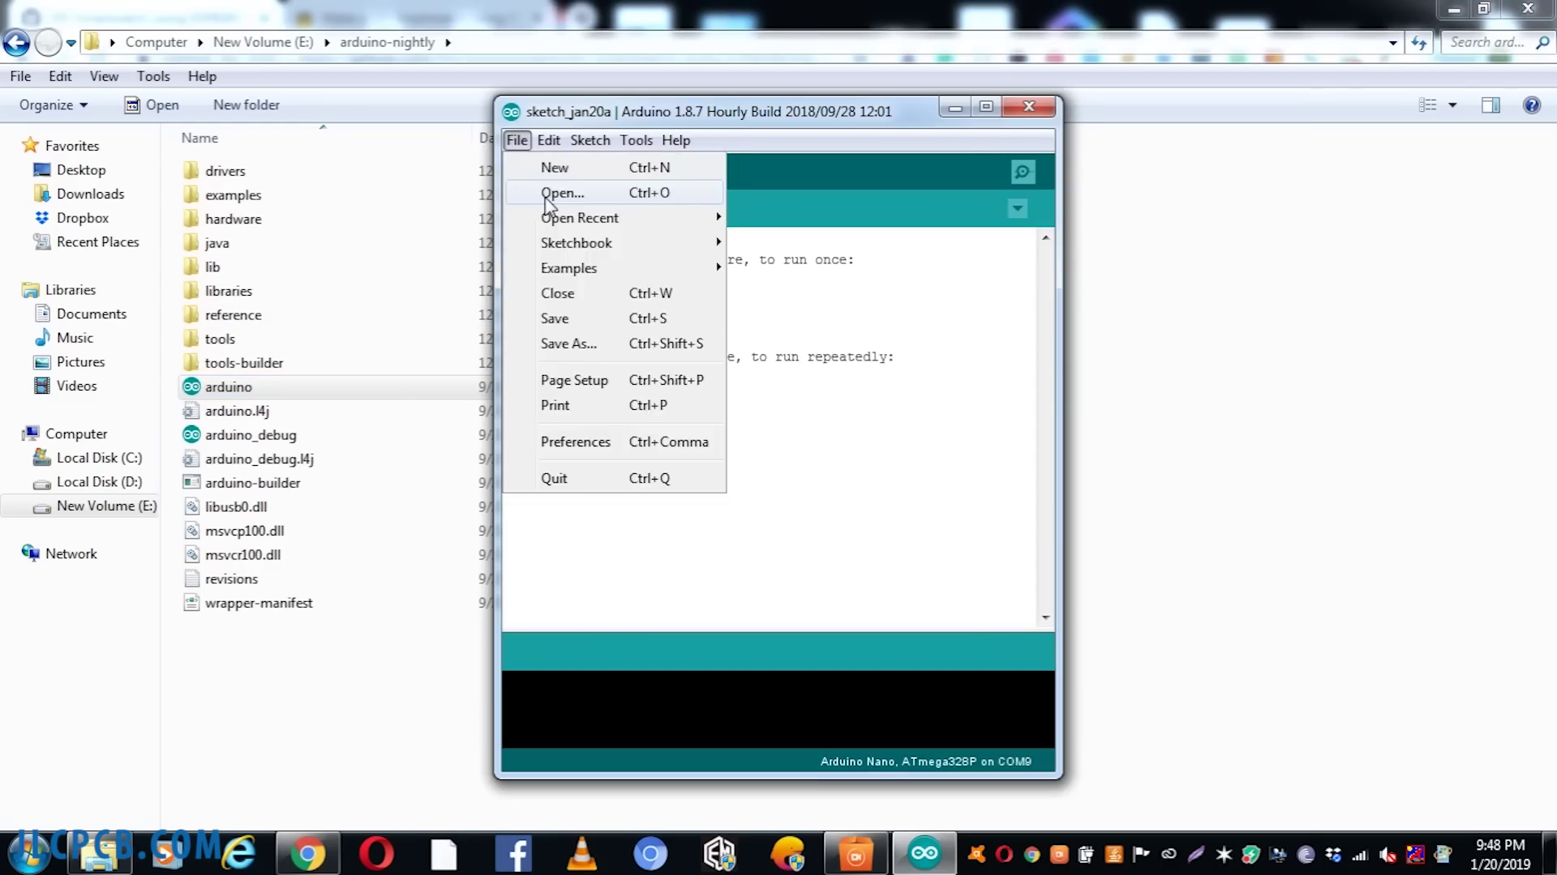Toggle the preview pane button

(1491, 105)
